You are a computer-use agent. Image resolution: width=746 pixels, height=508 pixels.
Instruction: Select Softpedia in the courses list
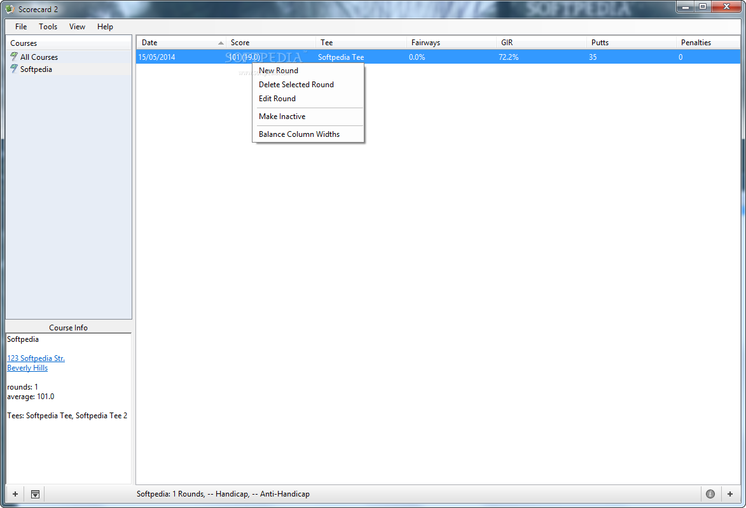pos(69,69)
